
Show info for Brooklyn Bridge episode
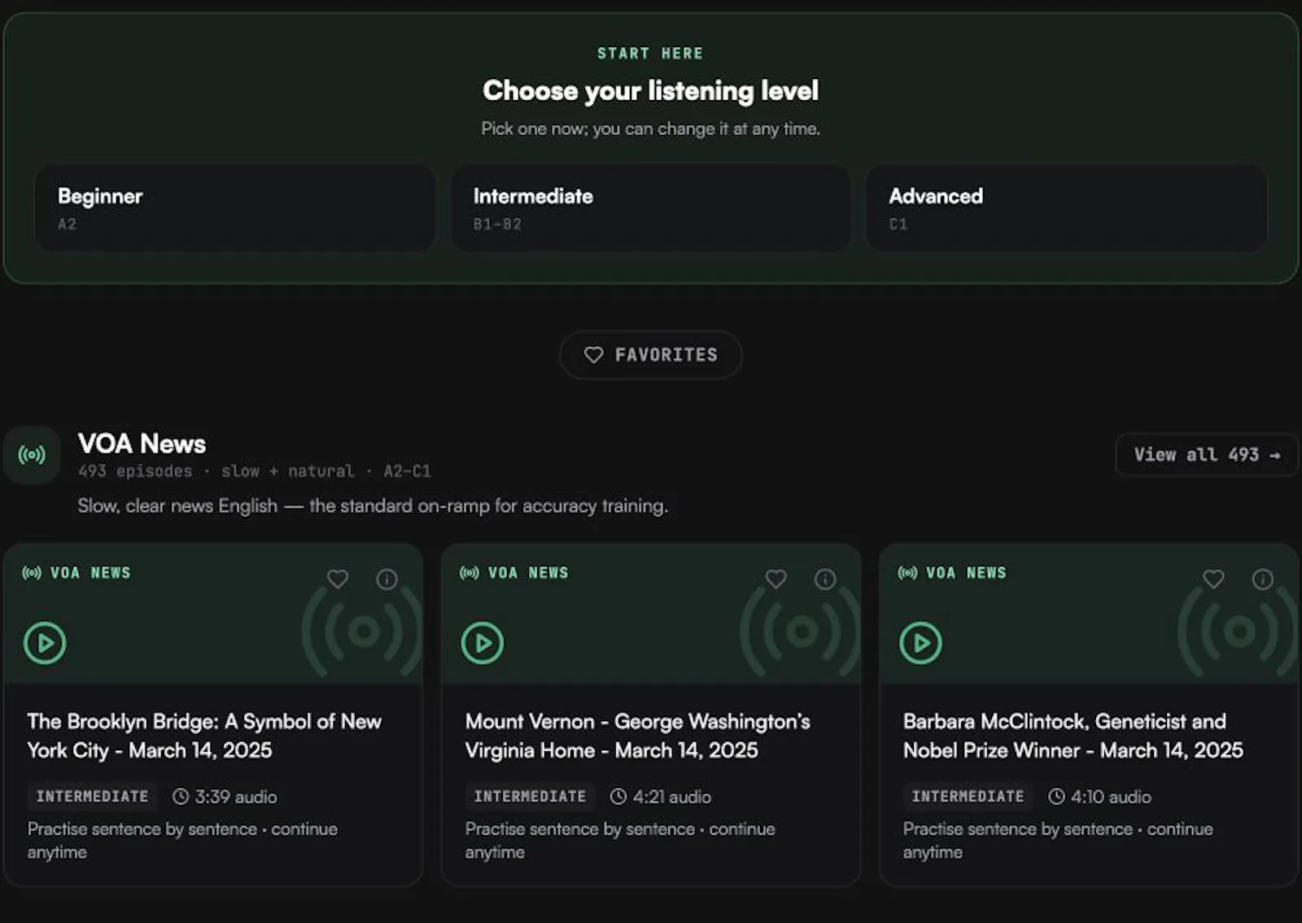click(387, 579)
